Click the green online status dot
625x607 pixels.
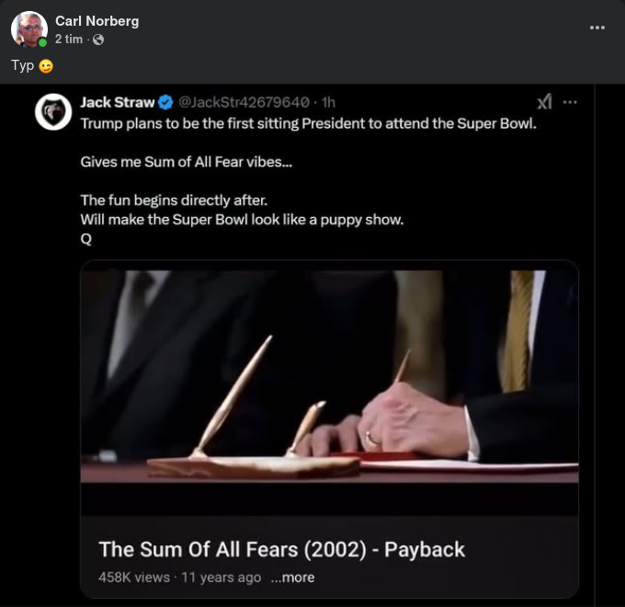[42, 42]
